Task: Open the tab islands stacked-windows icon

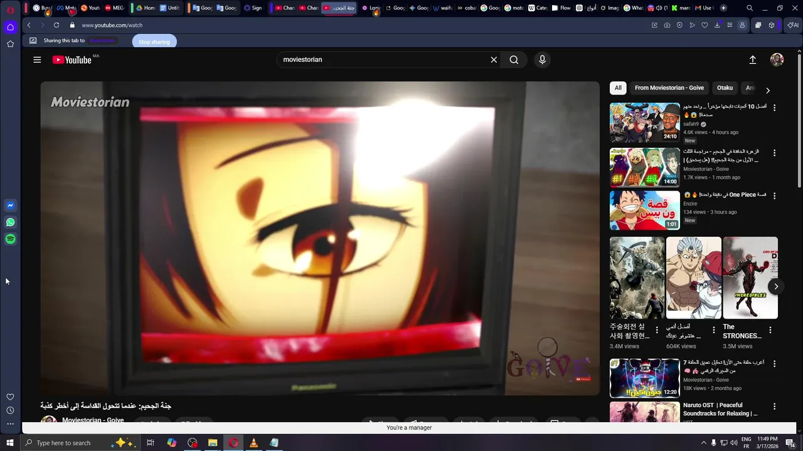Action: coord(758,25)
